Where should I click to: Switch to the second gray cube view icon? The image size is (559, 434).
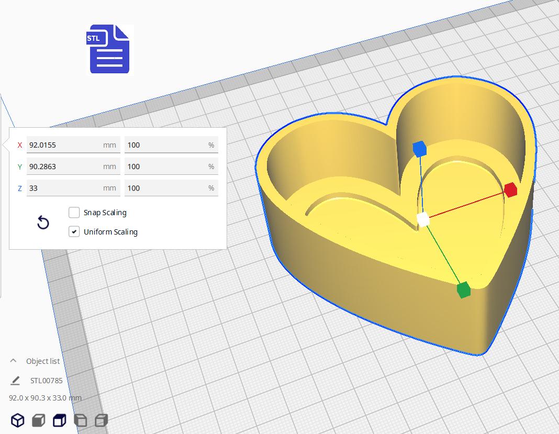(38, 420)
